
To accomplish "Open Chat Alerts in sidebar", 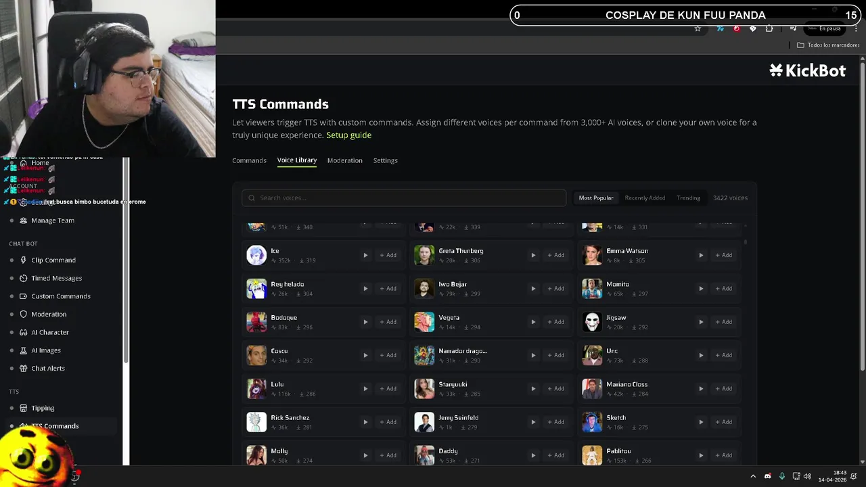I will 48,369.
